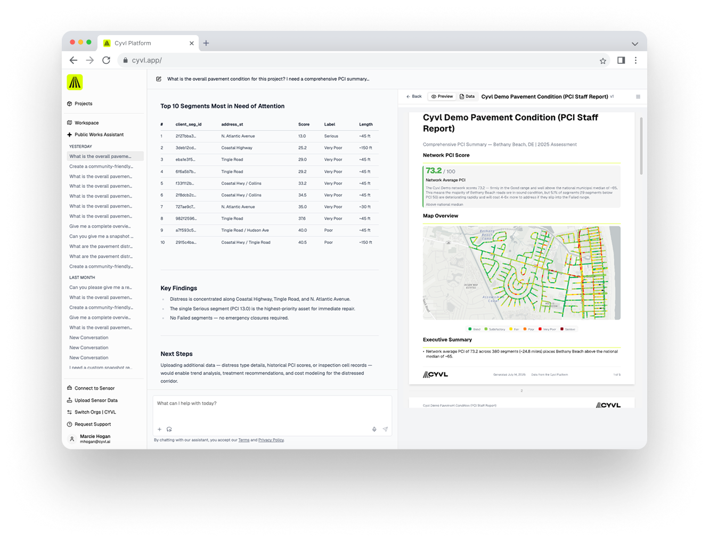This screenshot has width=709, height=542.
Task: Click the '73.2' network PCI score
Action: (x=434, y=171)
